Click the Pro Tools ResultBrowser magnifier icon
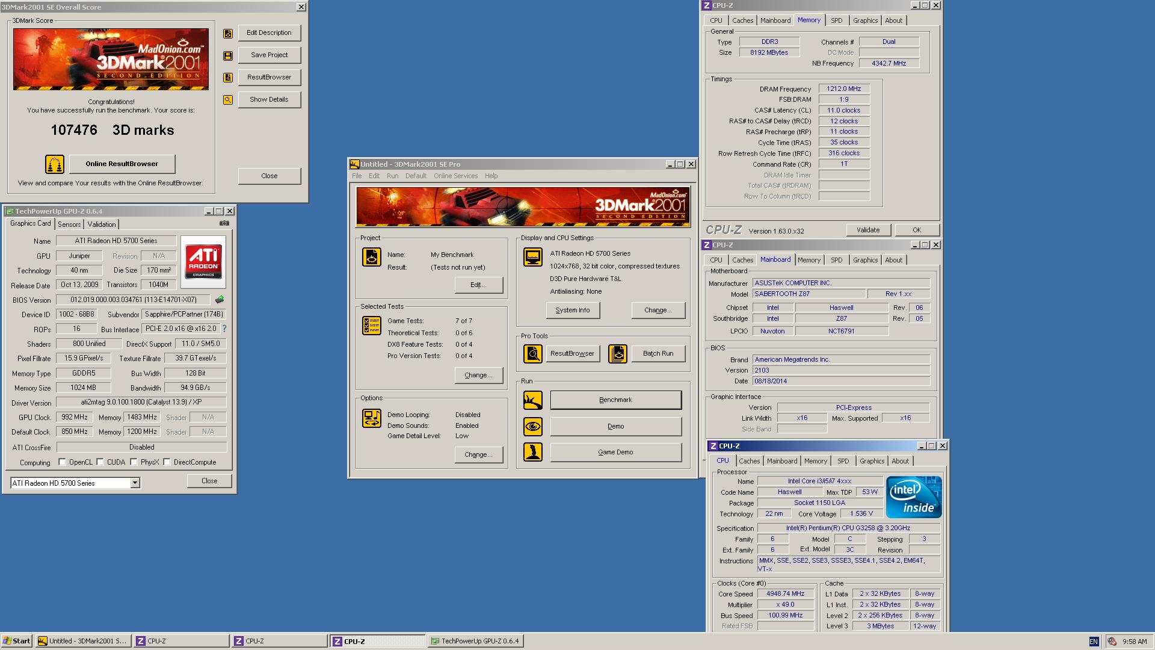This screenshot has height=650, width=1155. click(533, 354)
